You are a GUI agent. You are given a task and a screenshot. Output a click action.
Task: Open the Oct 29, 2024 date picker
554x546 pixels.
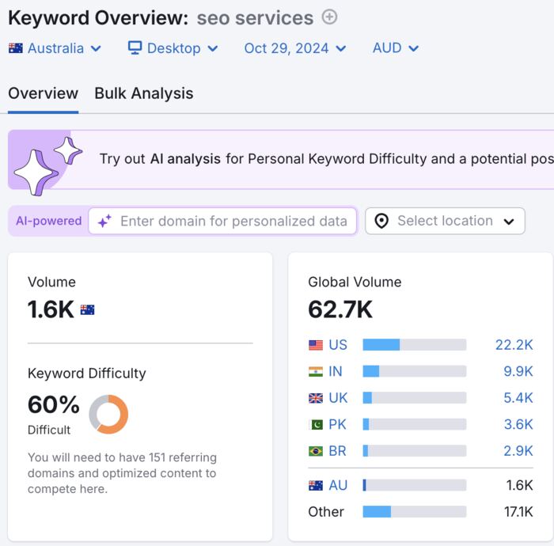point(295,48)
